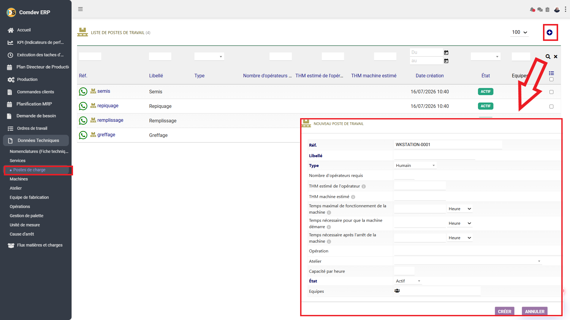Open the clipboard icon in top bar
The image size is (570, 320).
(547, 9)
